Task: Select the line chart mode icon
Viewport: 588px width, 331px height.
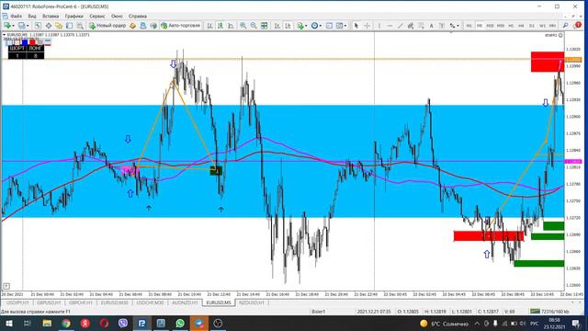Action: (x=231, y=26)
